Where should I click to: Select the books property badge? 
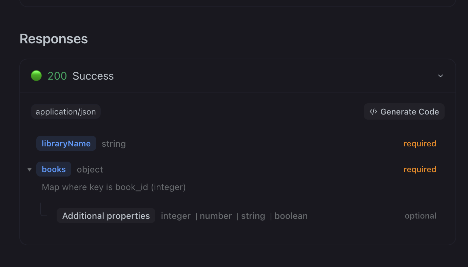[x=54, y=169]
